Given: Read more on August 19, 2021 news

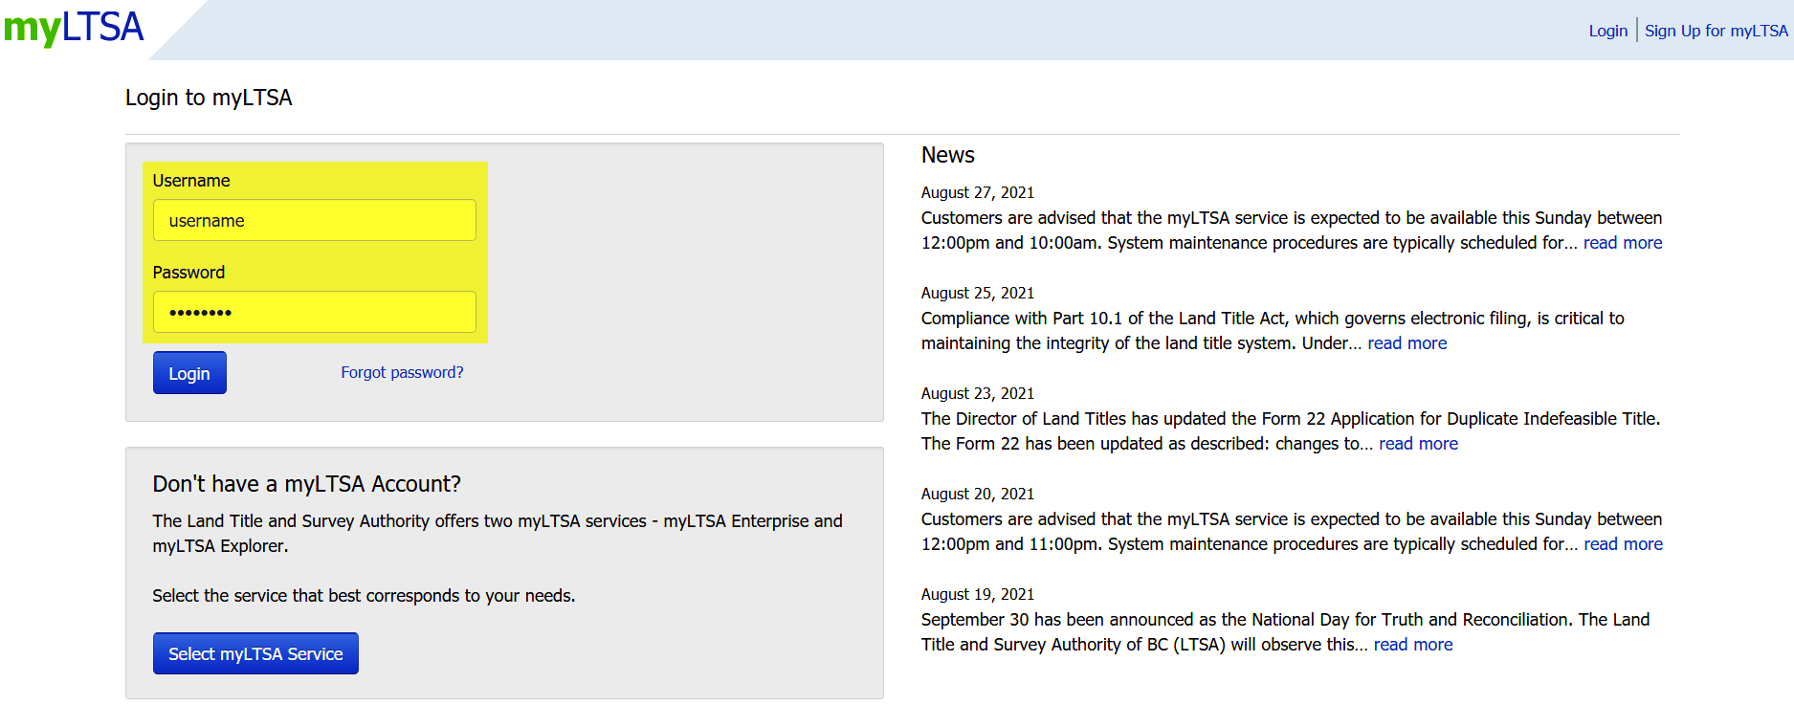Looking at the screenshot, I should [x=1413, y=645].
